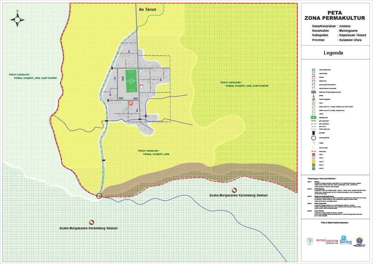
Task: Click the brown zona 4 legend swatch
Action: click(x=314, y=165)
